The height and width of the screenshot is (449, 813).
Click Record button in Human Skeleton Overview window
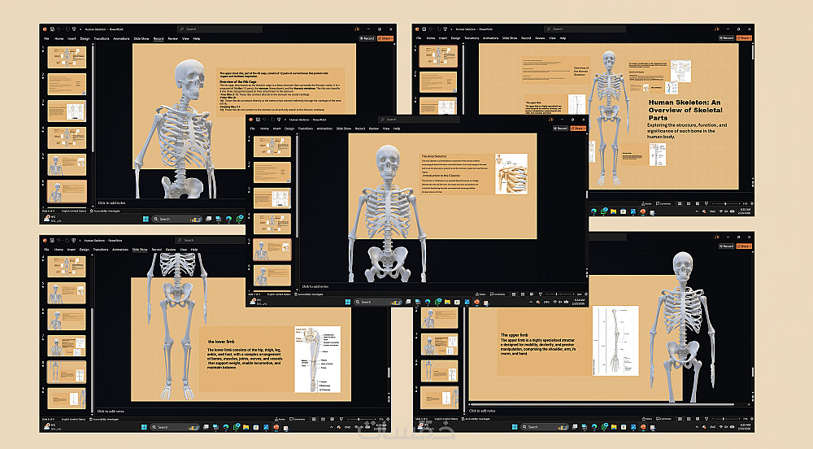(726, 38)
